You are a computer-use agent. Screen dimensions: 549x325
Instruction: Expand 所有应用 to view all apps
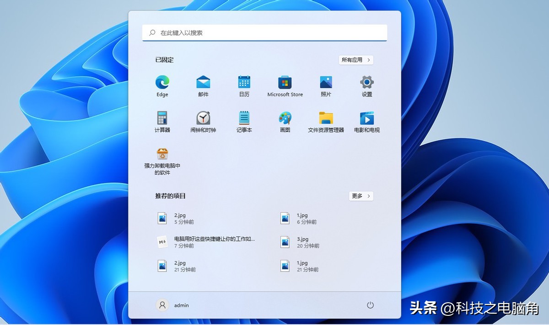[356, 60]
